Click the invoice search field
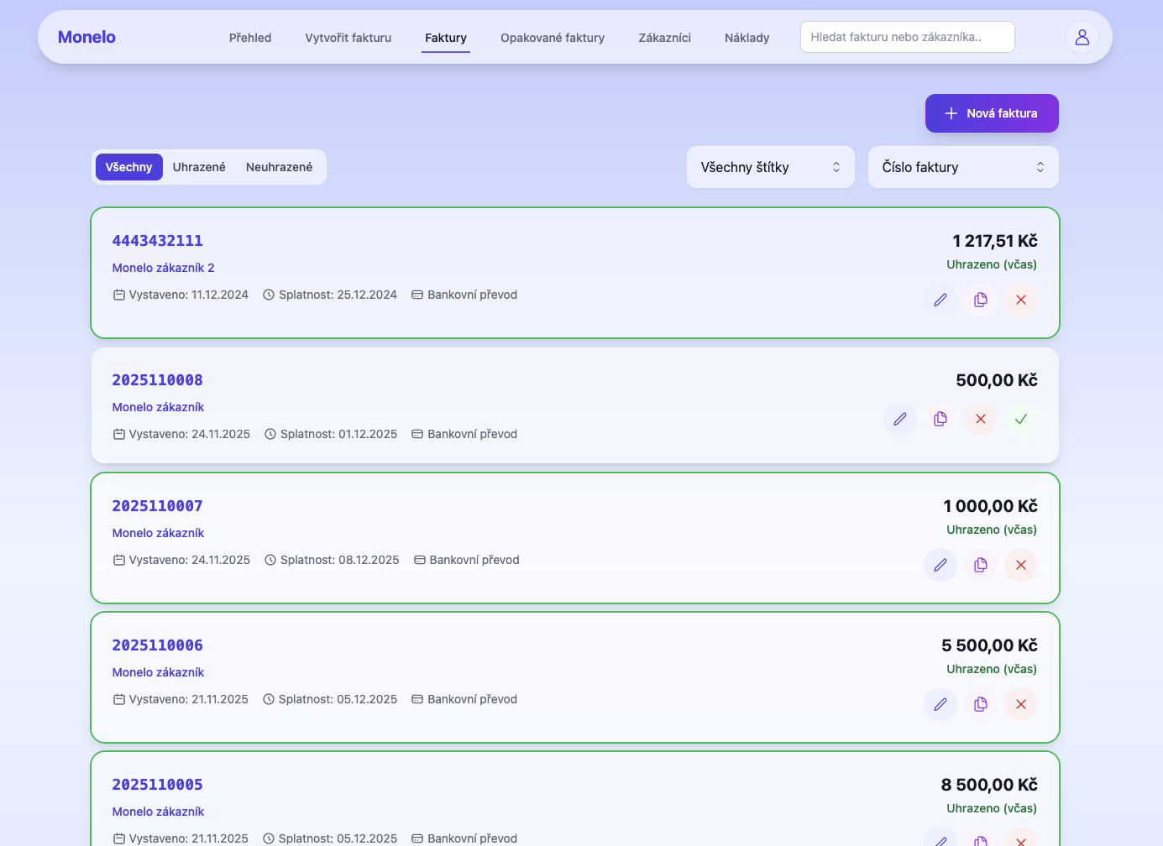 pyautogui.click(x=907, y=37)
